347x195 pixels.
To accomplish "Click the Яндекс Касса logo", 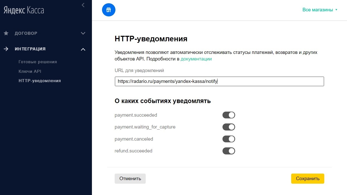I will pyautogui.click(x=24, y=10).
